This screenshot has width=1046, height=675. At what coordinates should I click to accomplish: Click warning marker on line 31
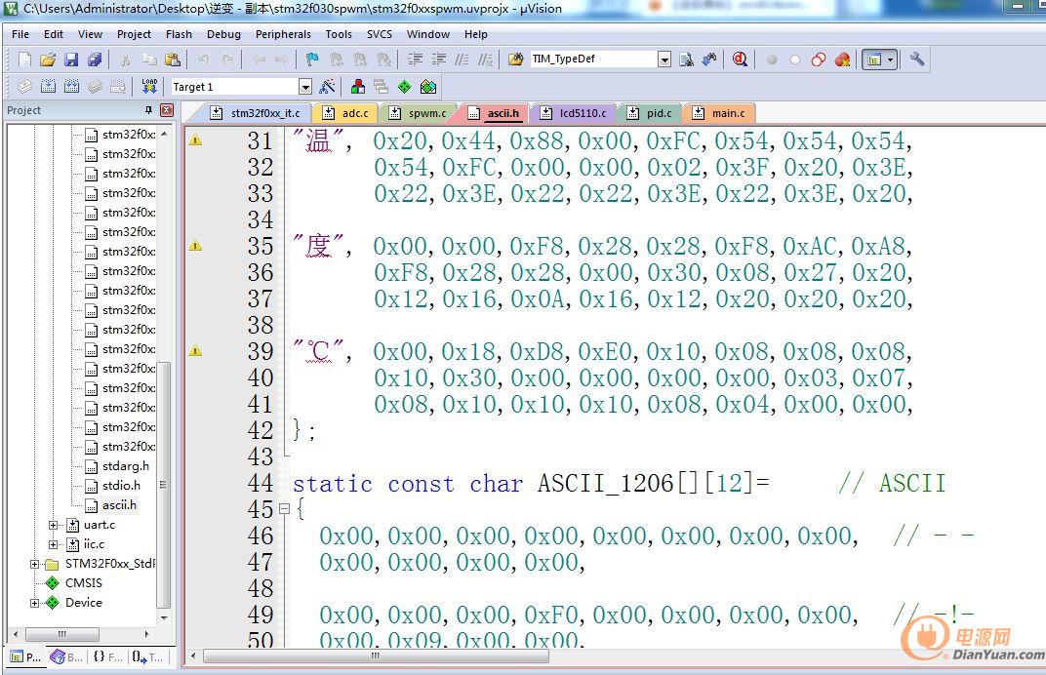click(195, 140)
